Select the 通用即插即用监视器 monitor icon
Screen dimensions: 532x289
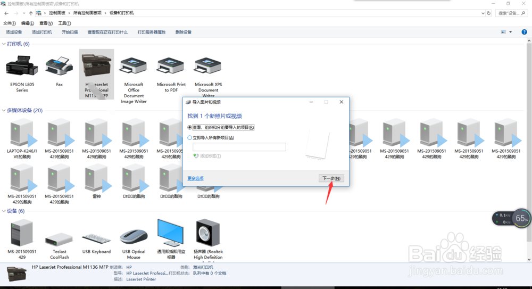[171, 233]
